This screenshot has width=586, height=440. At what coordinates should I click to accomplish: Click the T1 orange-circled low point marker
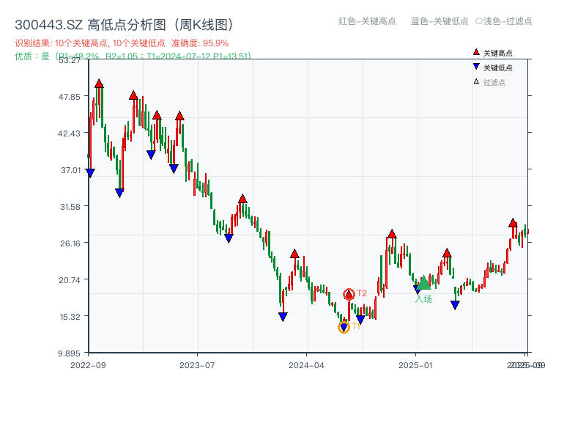(342, 327)
